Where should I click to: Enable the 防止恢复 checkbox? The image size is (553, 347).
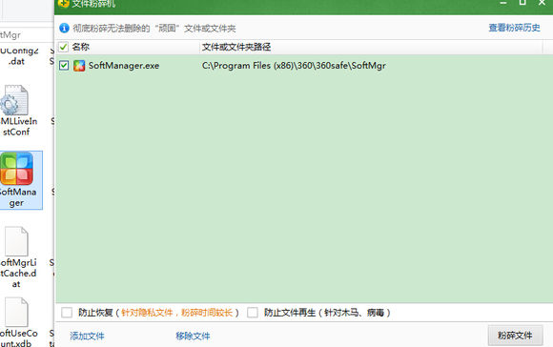(x=67, y=313)
